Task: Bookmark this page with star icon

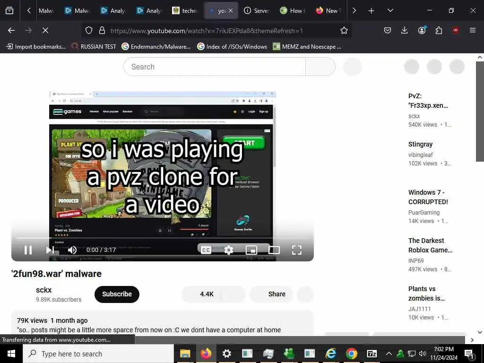Action: 344,30
